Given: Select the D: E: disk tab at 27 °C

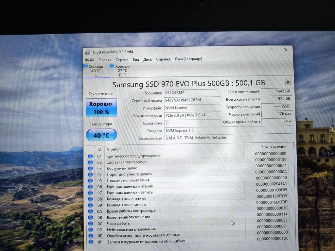Looking at the screenshot, I should point(122,71).
